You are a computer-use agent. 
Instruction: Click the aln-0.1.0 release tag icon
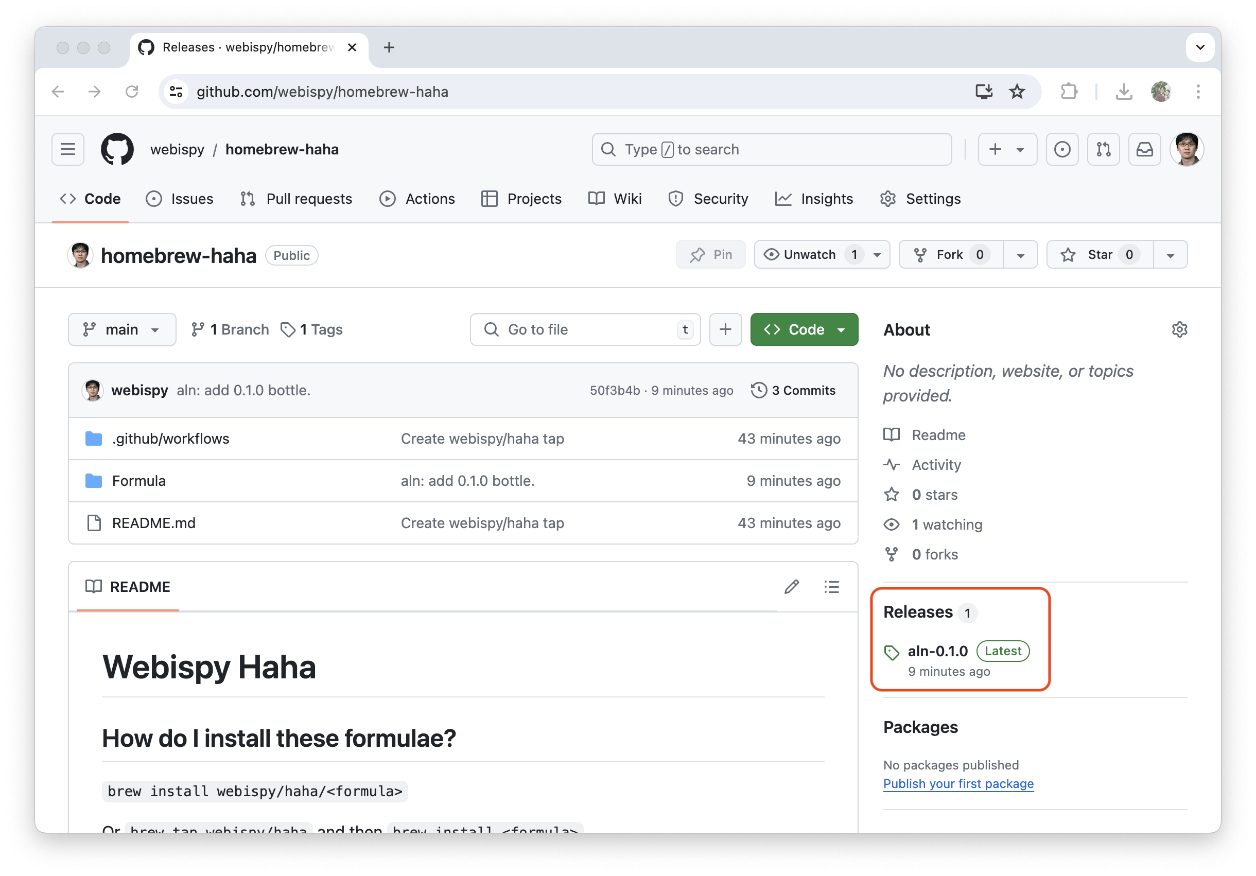[892, 652]
